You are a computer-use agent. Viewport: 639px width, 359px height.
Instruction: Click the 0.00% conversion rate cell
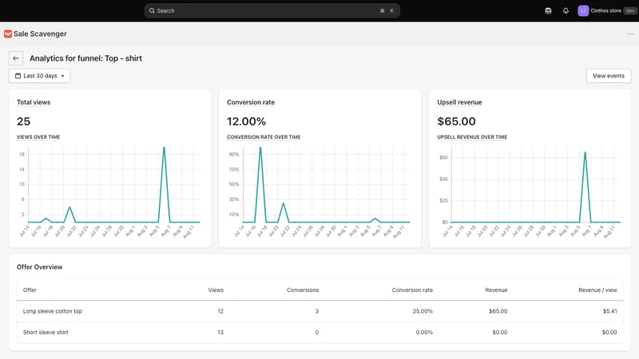click(x=424, y=332)
